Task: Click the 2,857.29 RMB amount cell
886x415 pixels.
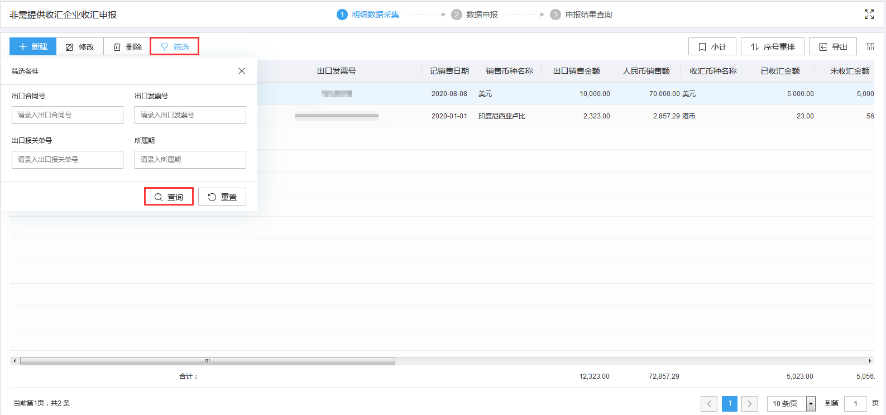Action: tap(667, 116)
